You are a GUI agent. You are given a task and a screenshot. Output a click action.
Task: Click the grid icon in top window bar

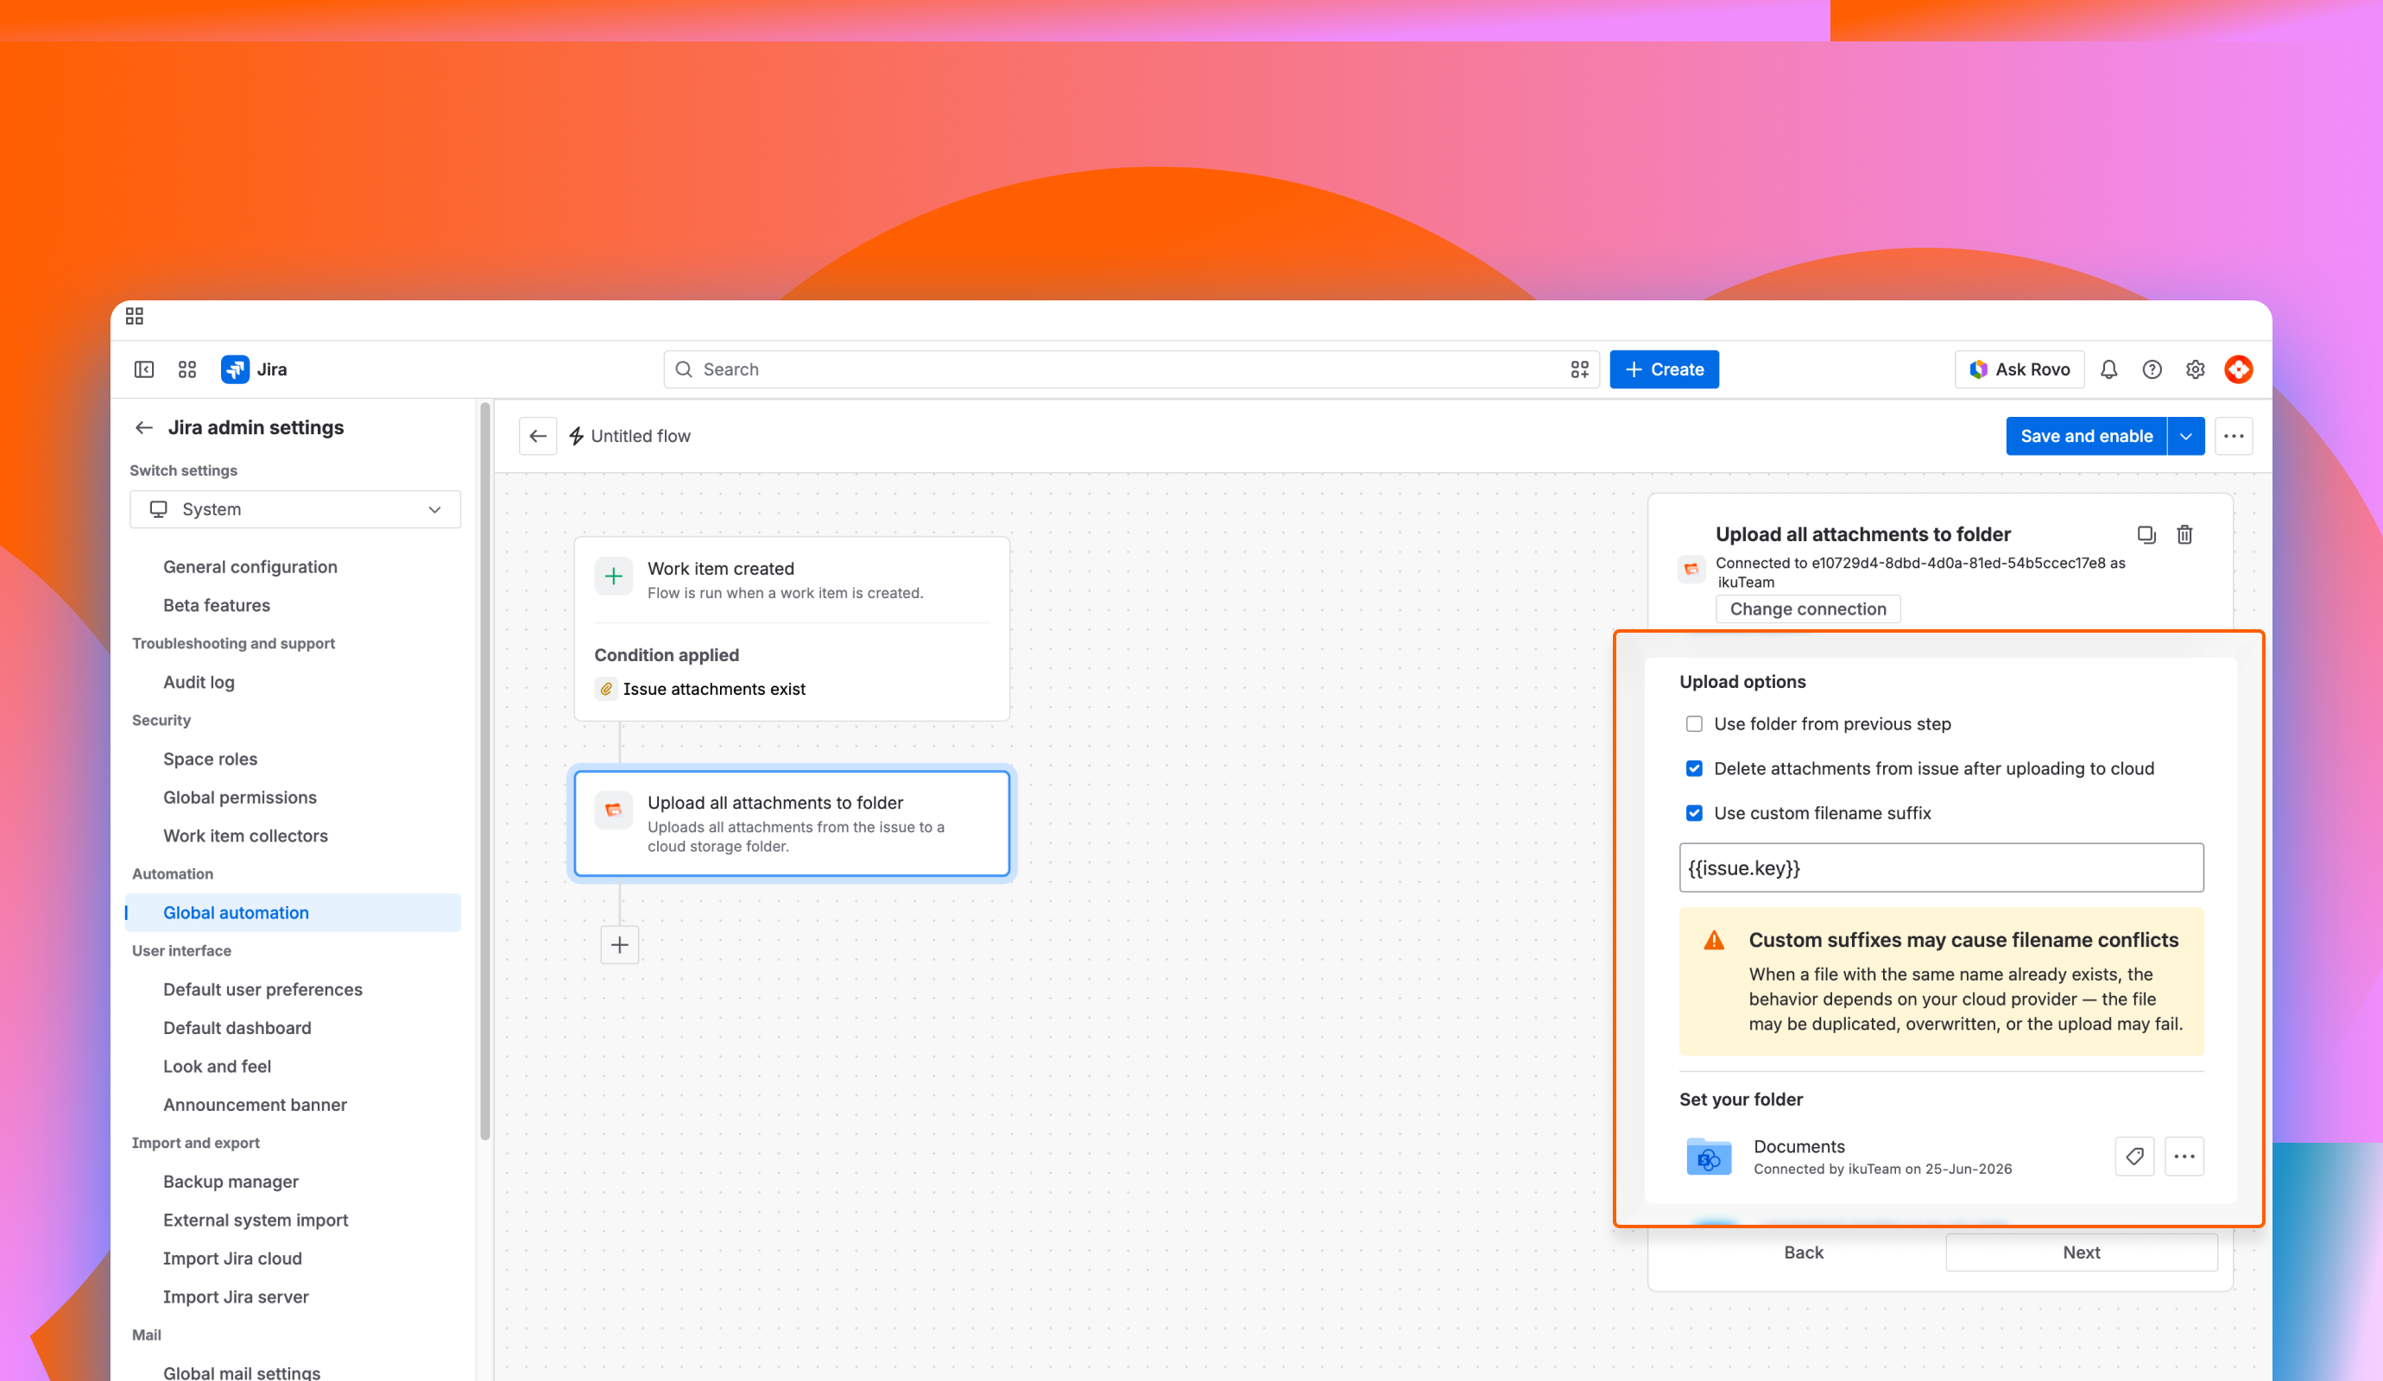tap(135, 316)
